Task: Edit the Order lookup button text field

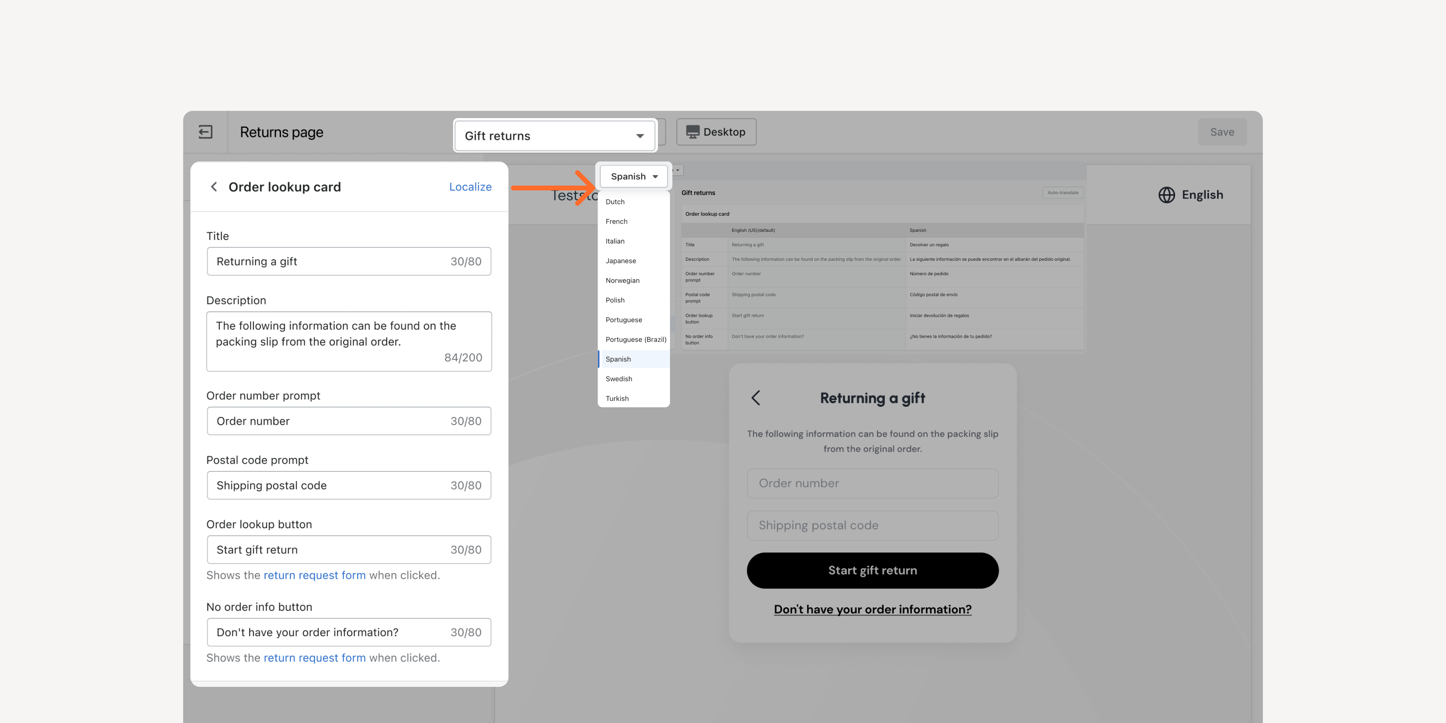Action: click(x=348, y=549)
